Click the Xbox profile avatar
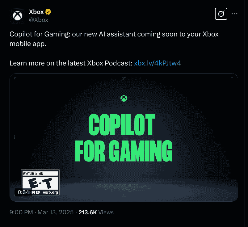The height and width of the screenshot is (227, 248). pos(17,16)
